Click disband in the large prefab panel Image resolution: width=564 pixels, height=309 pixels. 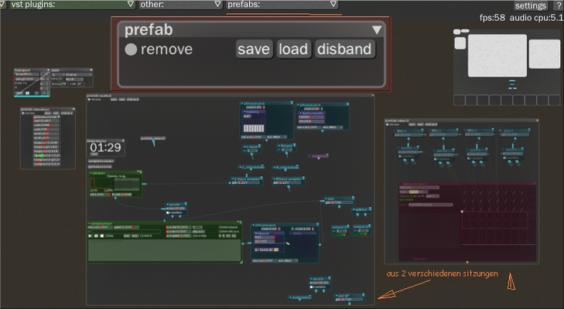pos(344,49)
